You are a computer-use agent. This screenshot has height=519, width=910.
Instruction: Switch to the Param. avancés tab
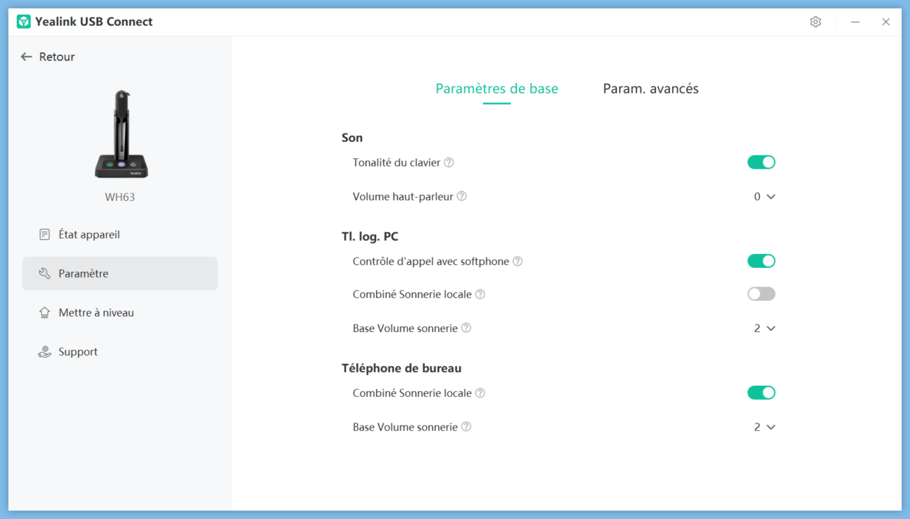coord(651,89)
